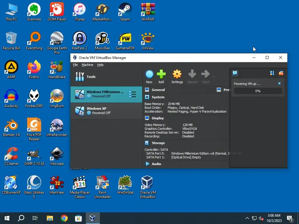Click the System chip icon
The image size is (299, 224).
coord(147,97)
